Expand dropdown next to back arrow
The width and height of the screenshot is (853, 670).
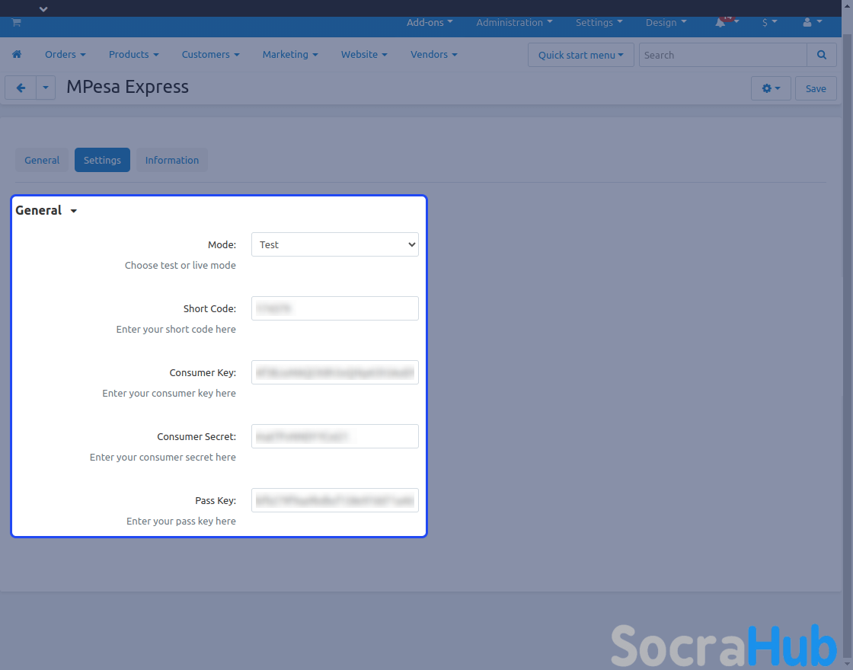46,88
